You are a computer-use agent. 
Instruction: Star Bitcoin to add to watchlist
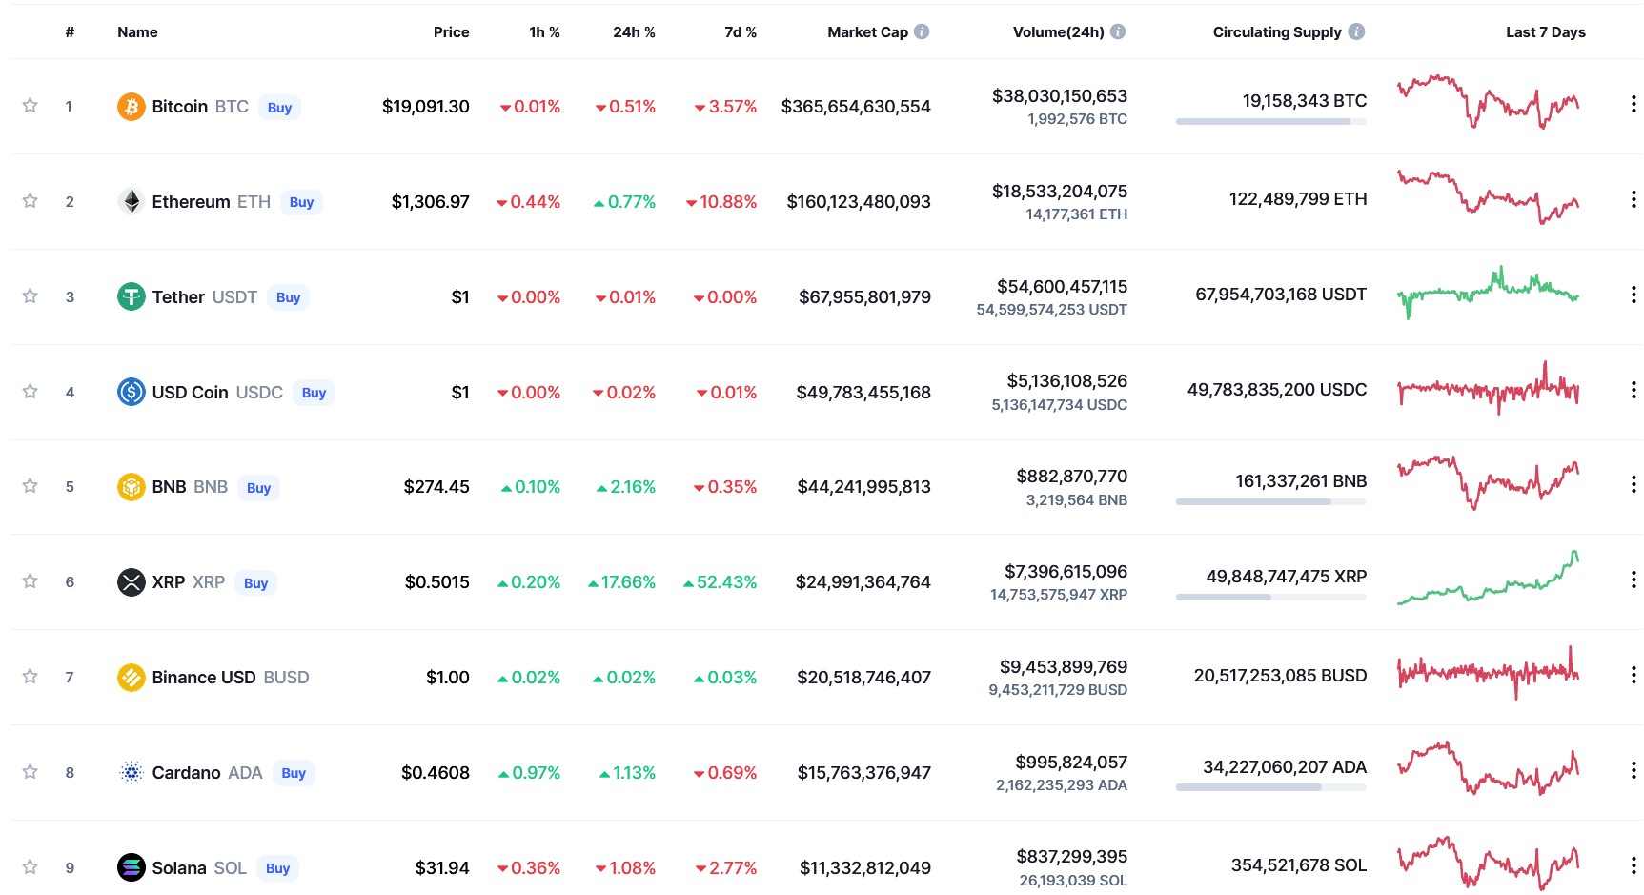click(30, 105)
